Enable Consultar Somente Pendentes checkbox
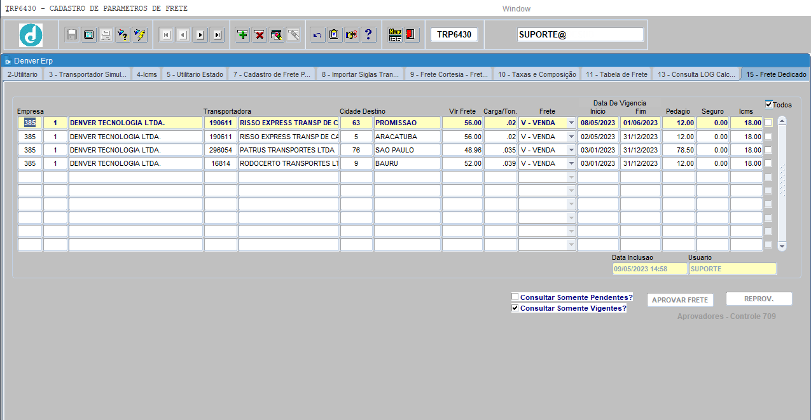Screen dimensions: 811x420 [x=515, y=297]
